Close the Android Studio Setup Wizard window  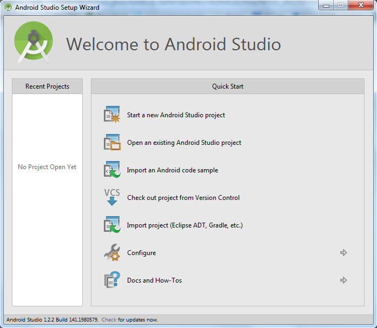click(361, 5)
